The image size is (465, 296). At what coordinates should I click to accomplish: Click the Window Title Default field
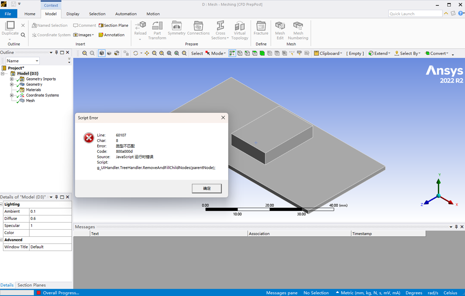(50, 247)
